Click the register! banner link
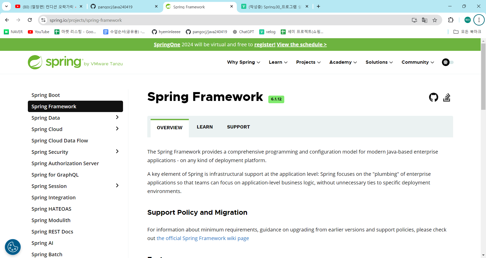Screen dimensions: 486x258 pos(265,45)
